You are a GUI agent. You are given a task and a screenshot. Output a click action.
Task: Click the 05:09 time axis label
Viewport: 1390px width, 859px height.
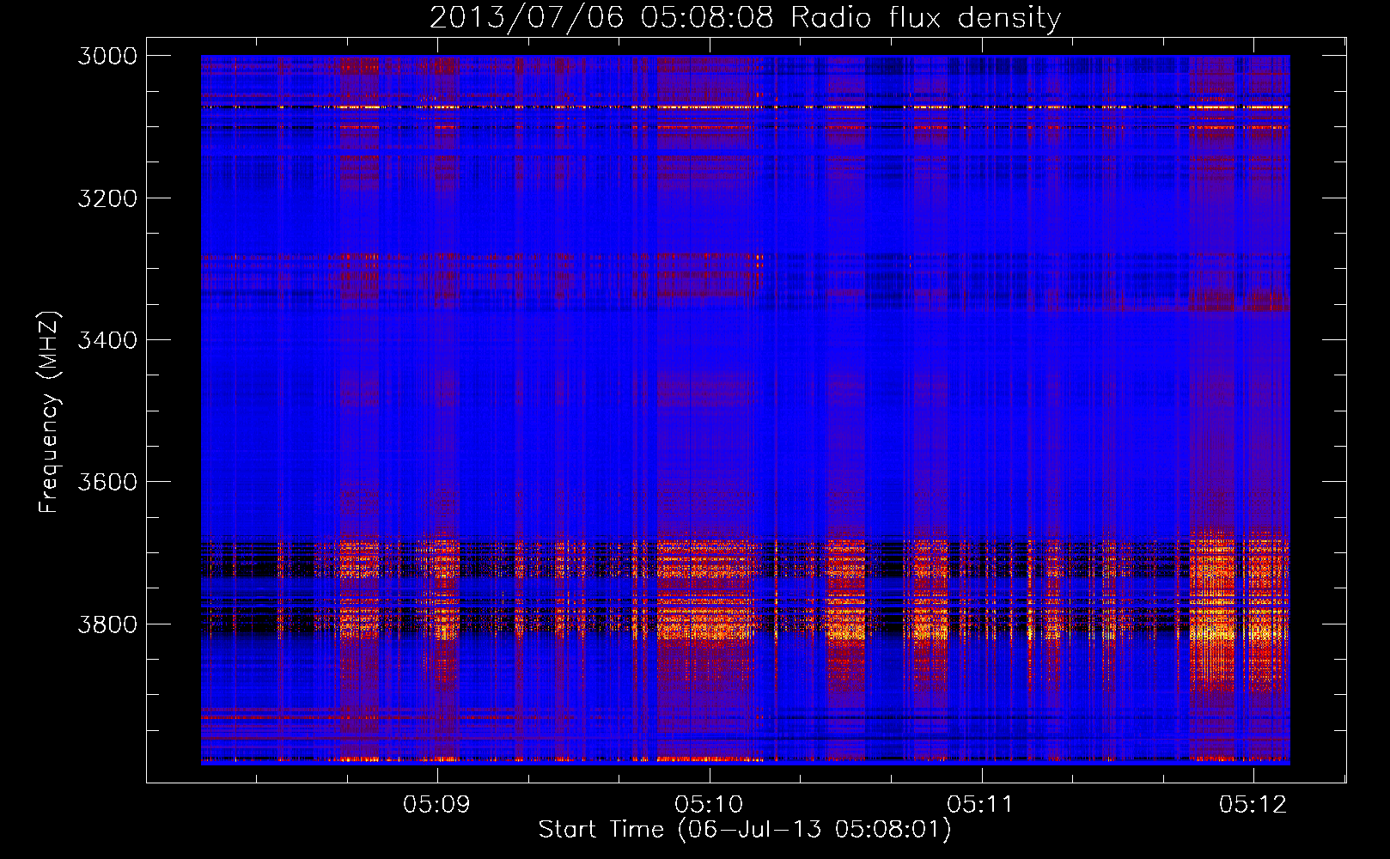437,804
